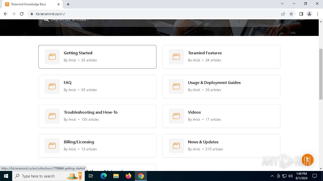Open the network icon in system tray

[x=284, y=176]
